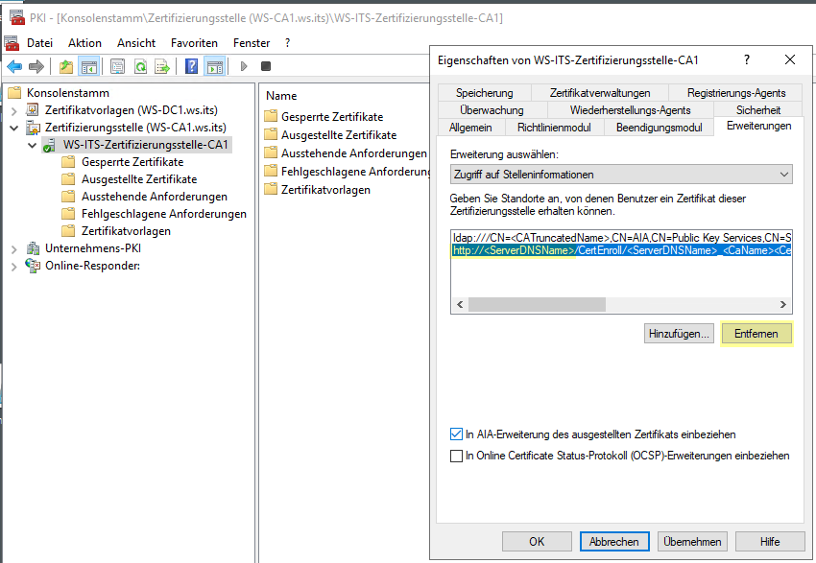Expand the Online-Responder tree node

14,267
